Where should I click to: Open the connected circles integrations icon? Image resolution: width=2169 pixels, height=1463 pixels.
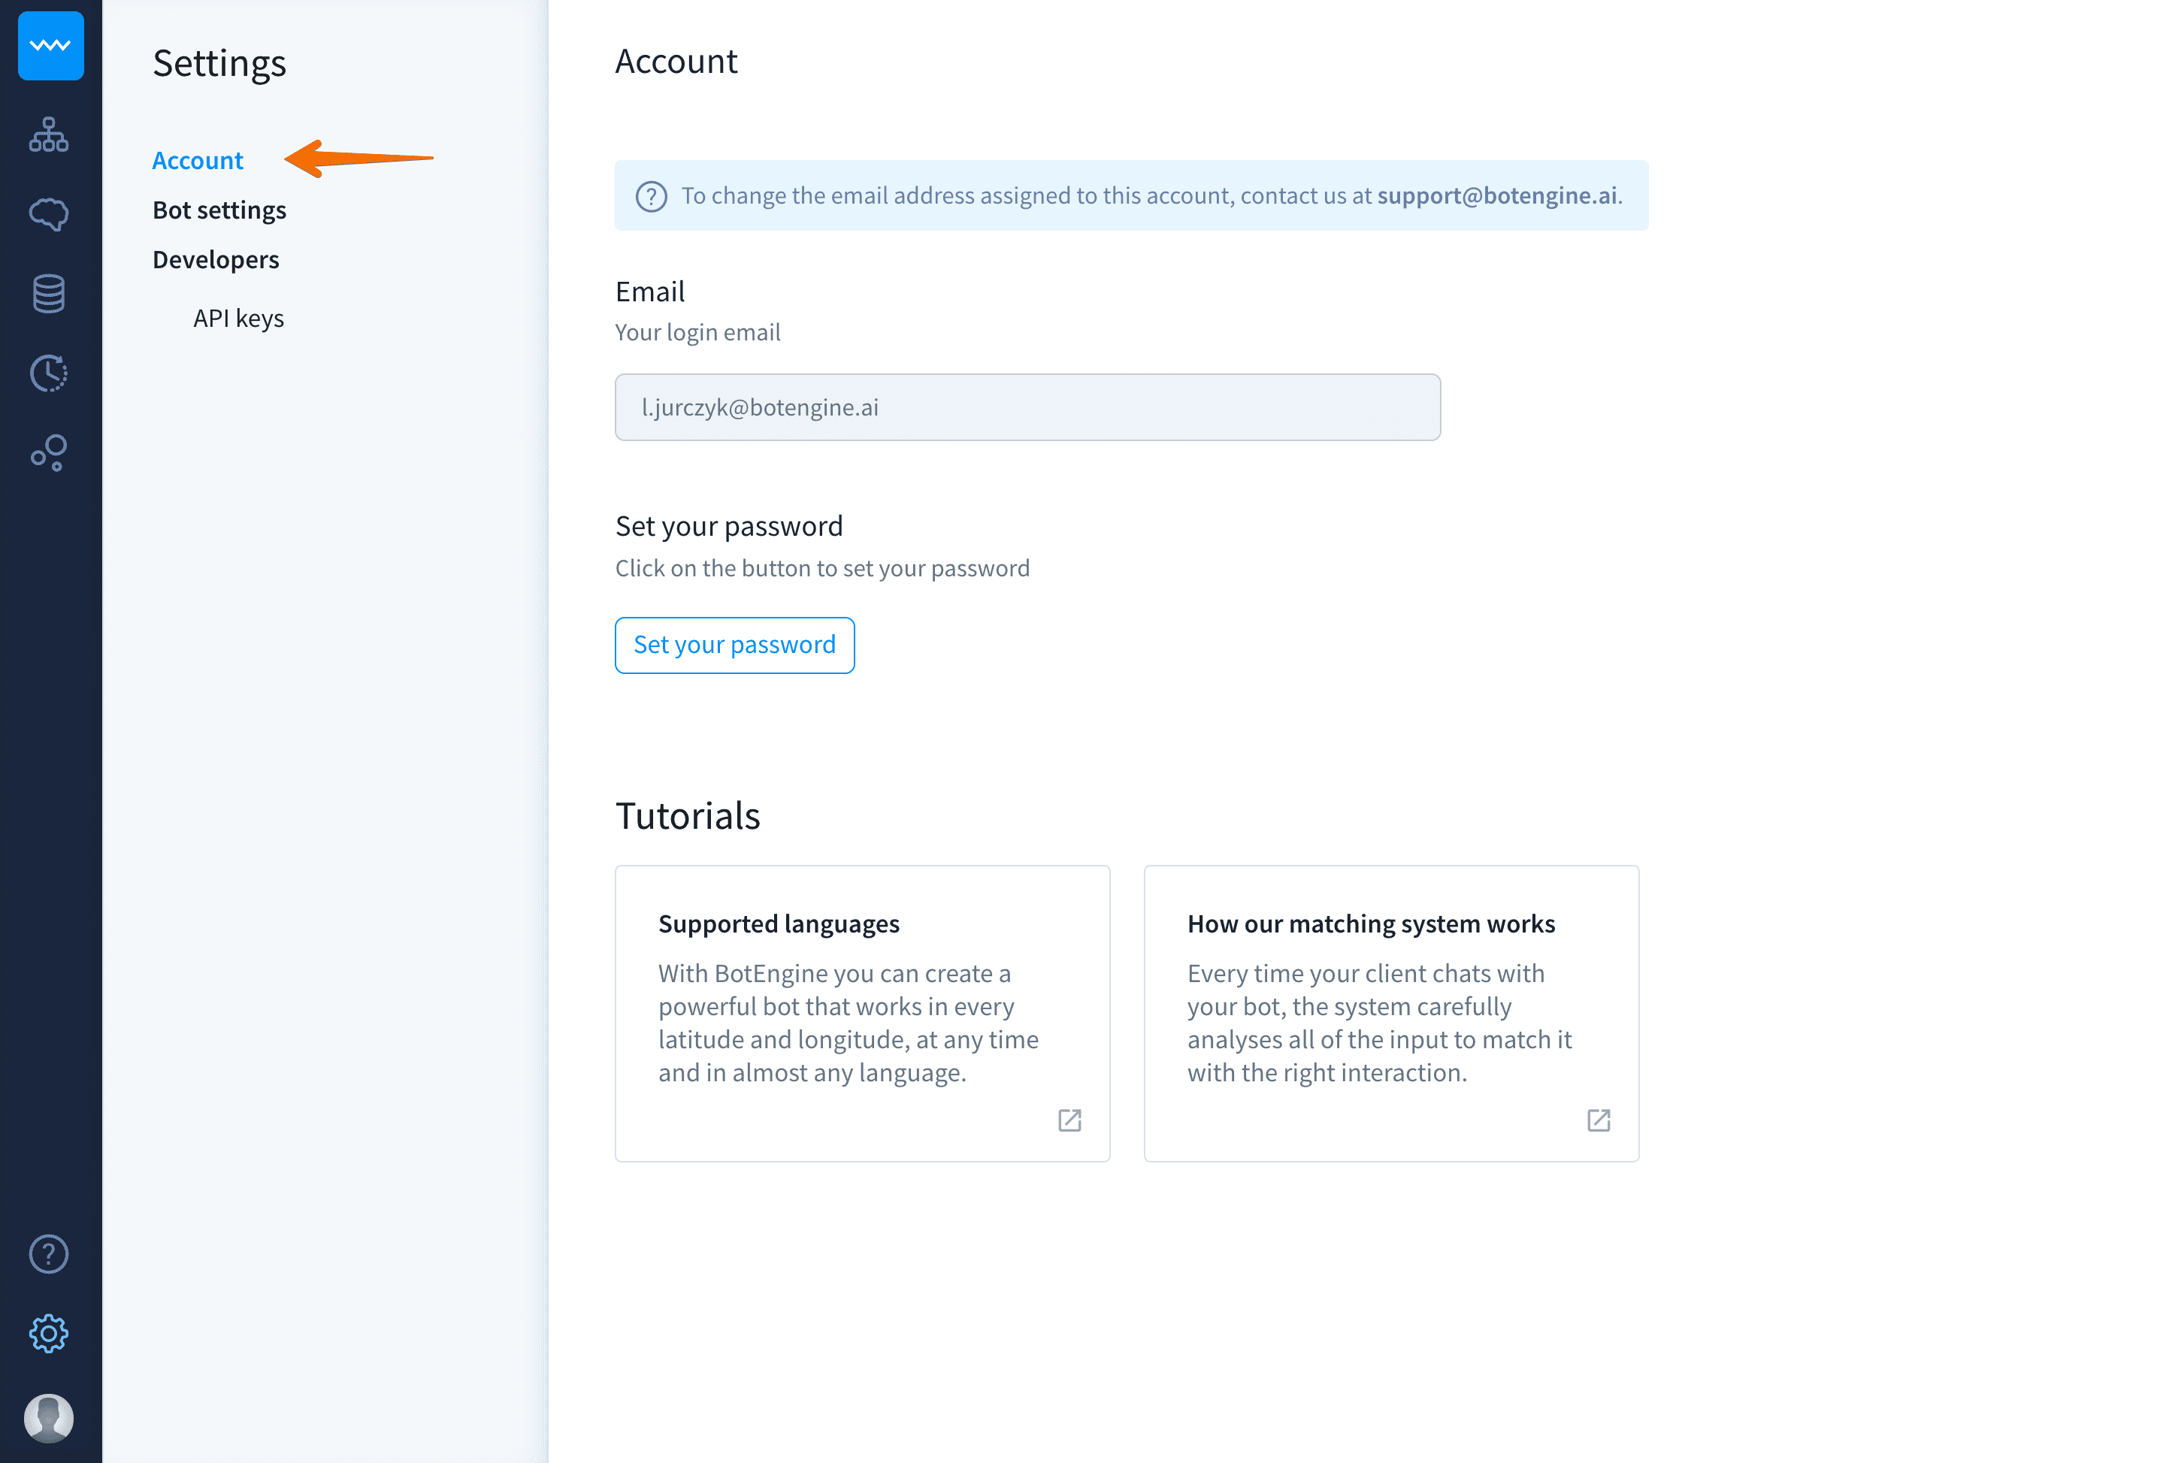[49, 453]
